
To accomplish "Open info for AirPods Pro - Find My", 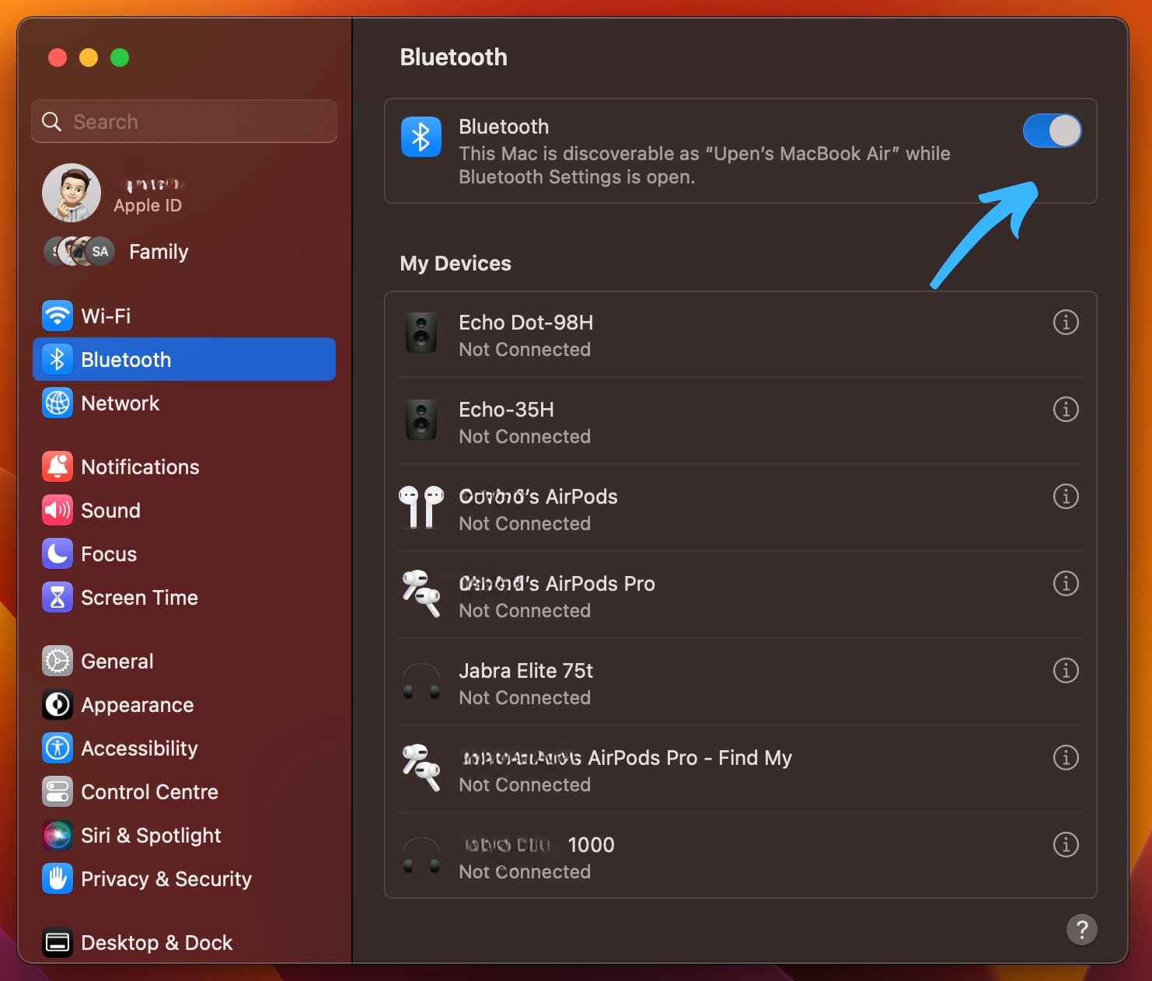I will (x=1066, y=757).
